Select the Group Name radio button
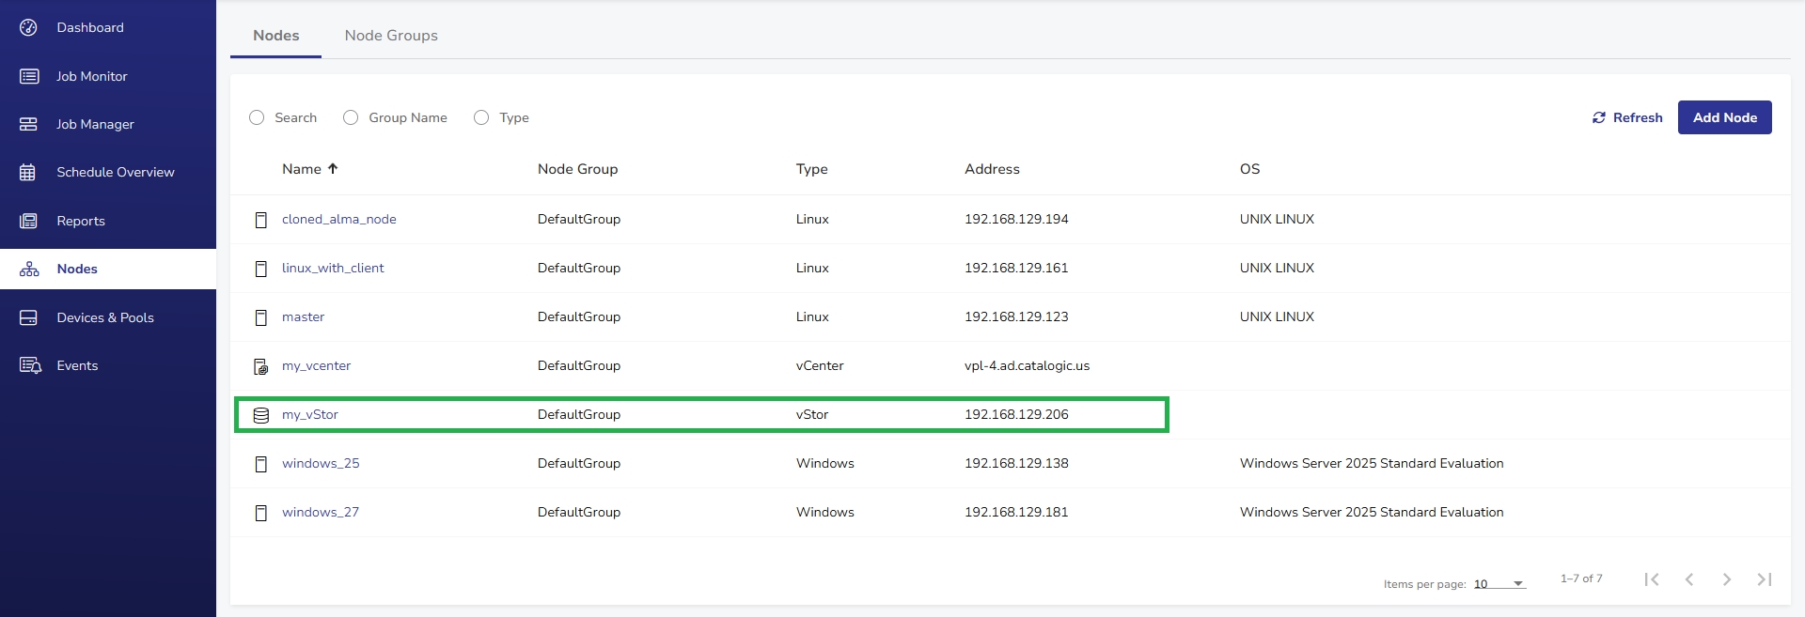 (x=351, y=117)
